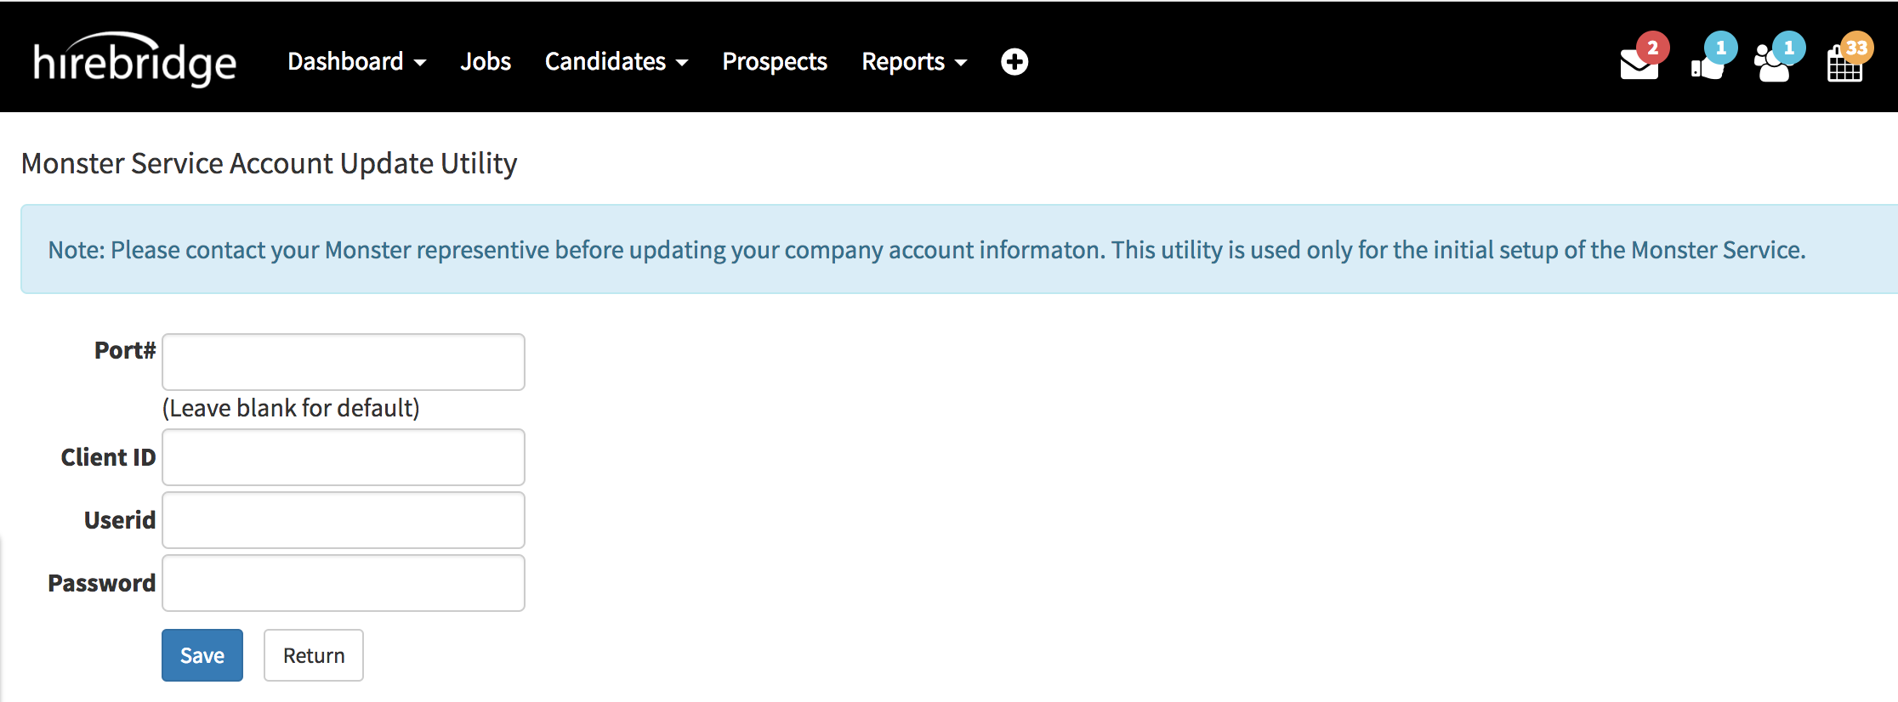This screenshot has height=702, width=1898.
Task: Expand the Reports dropdown menu
Action: click(913, 62)
